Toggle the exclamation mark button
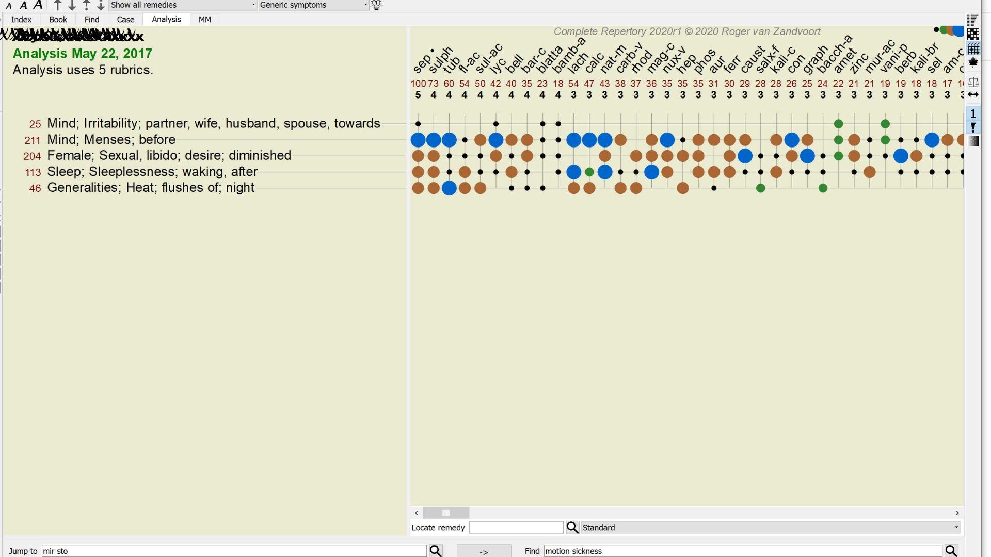 pos(973,127)
